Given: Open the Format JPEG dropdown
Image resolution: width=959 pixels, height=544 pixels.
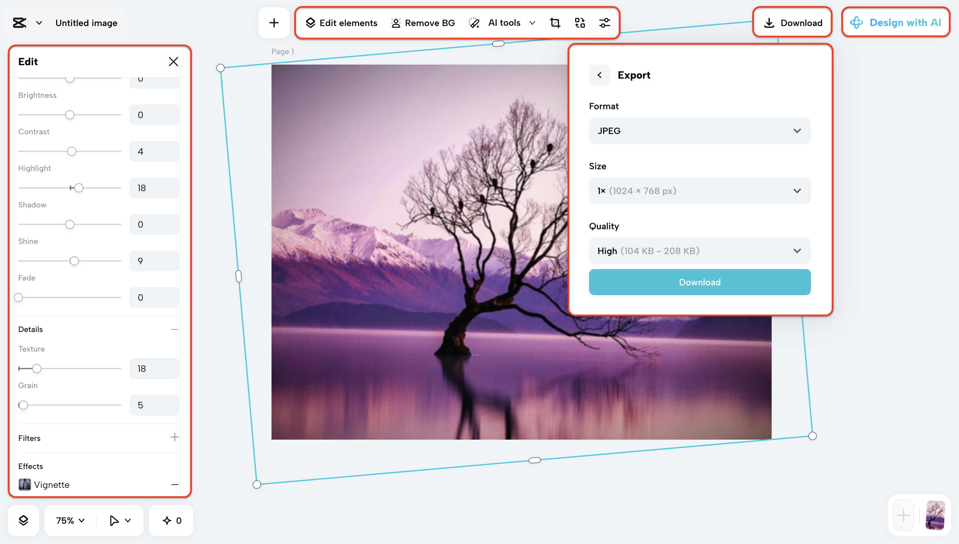Looking at the screenshot, I should pyautogui.click(x=699, y=131).
